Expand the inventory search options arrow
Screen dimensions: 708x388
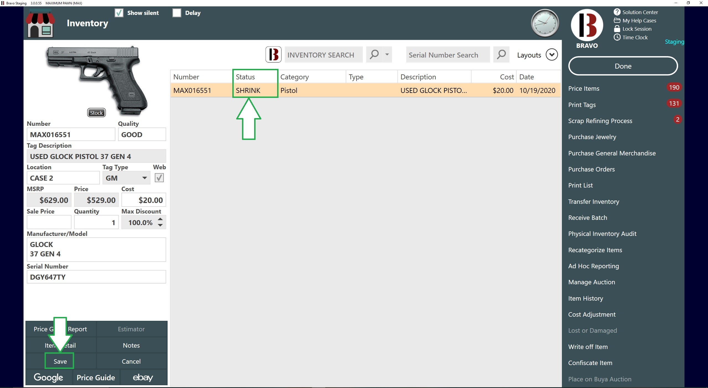tap(387, 54)
